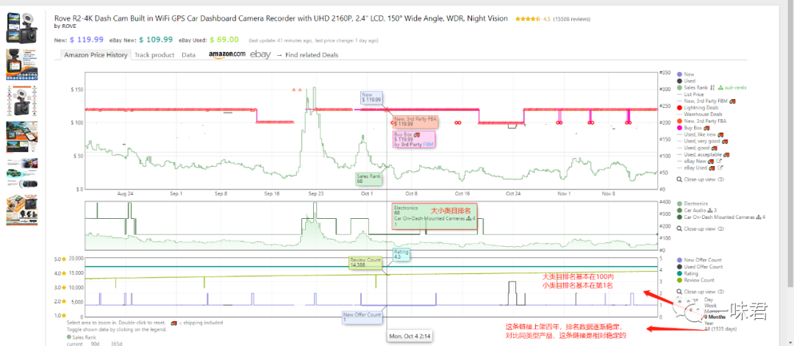This screenshot has width=794, height=346.
Task: Toggle the List Price series
Action: [690, 94]
